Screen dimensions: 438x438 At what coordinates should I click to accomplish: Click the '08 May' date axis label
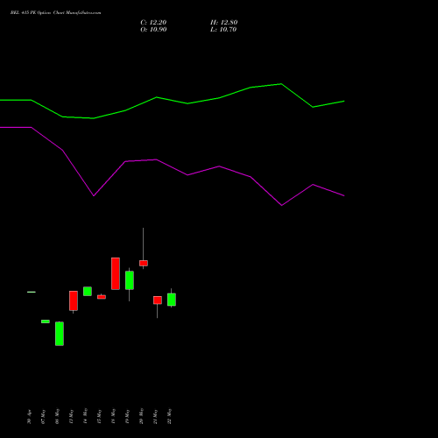click(x=57, y=417)
